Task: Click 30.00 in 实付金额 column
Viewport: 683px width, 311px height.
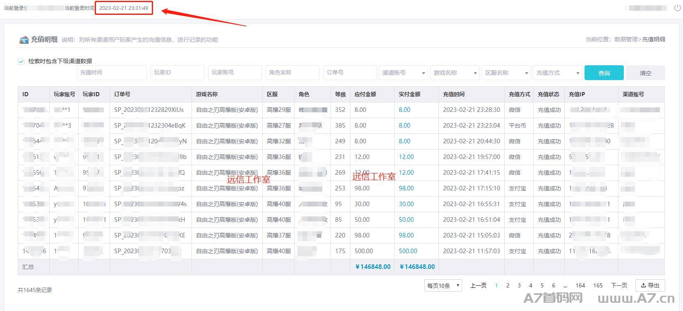Action: (406, 204)
